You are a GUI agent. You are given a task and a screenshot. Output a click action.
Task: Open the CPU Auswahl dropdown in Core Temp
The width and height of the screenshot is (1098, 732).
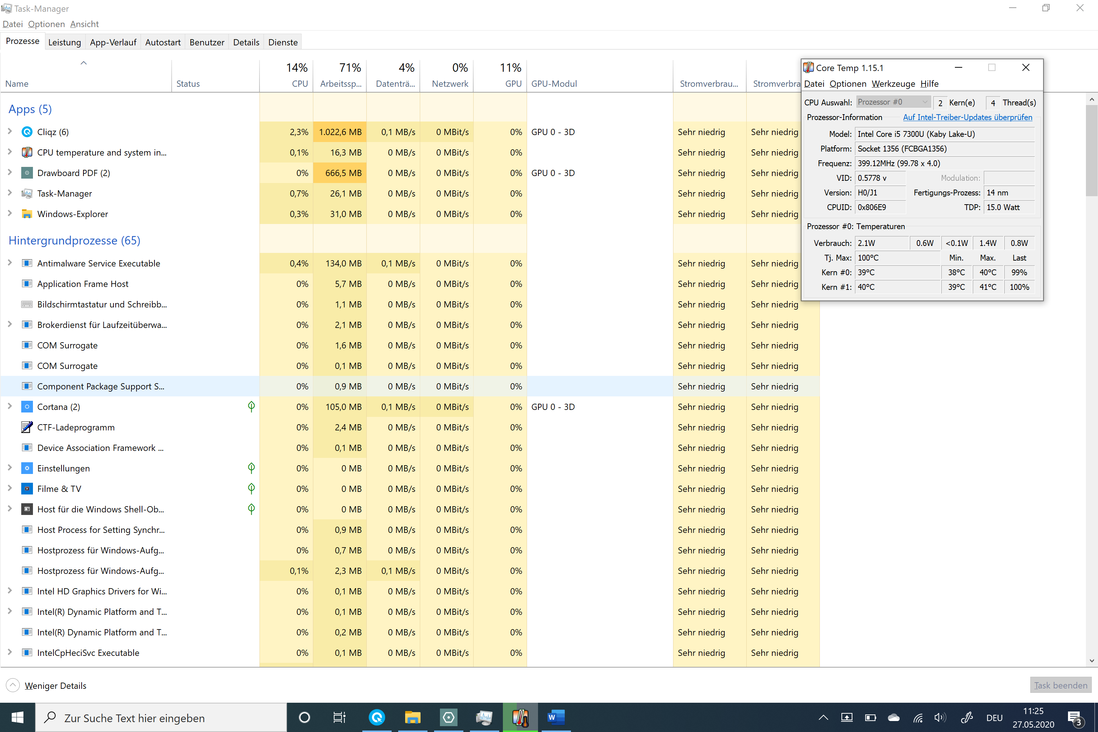893,102
